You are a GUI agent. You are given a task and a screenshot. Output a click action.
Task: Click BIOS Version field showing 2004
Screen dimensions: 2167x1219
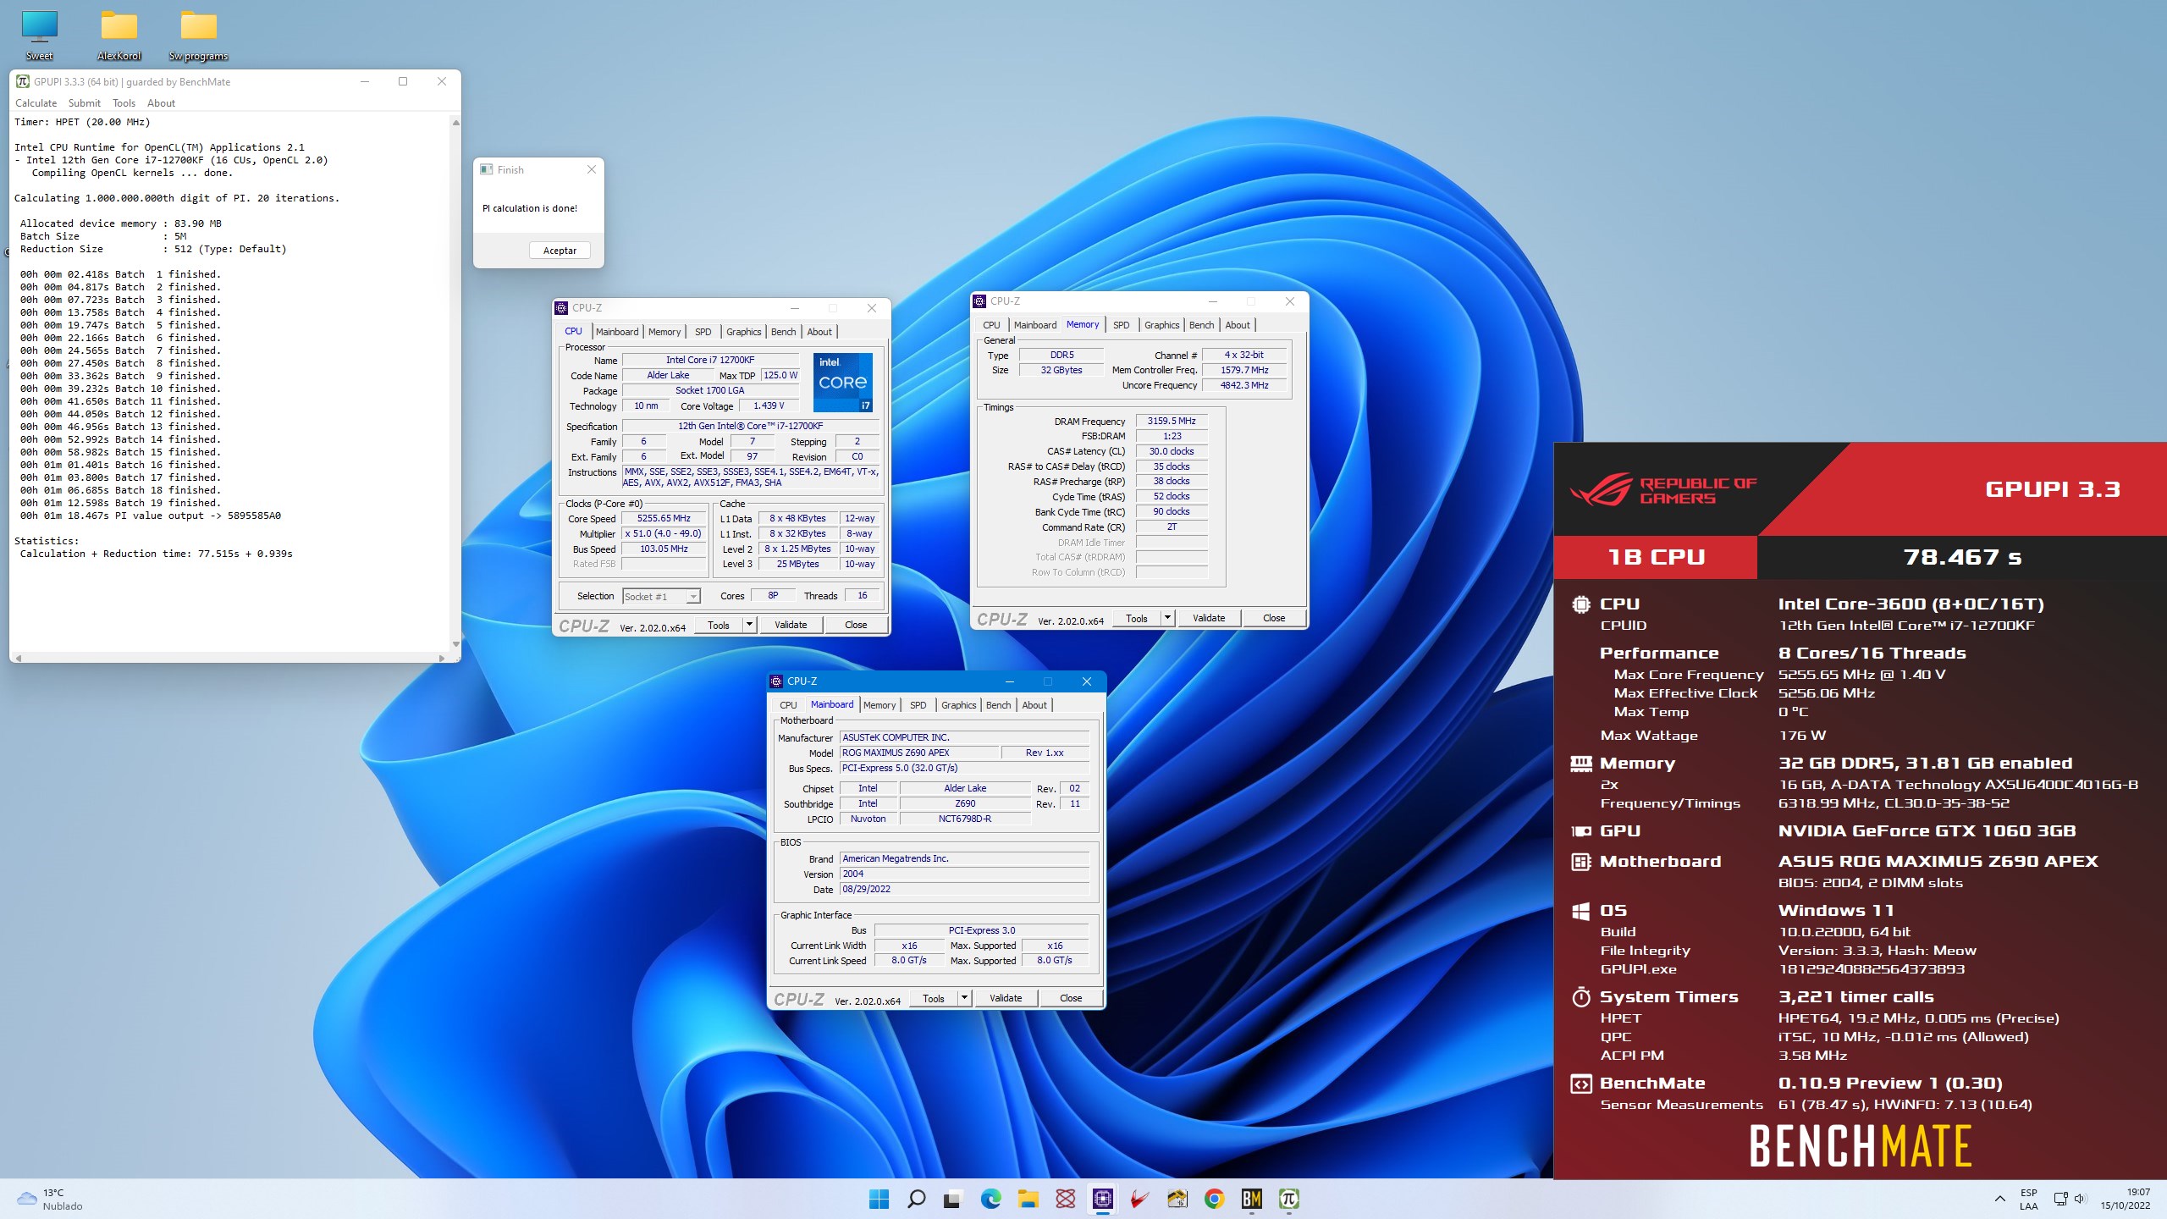pyautogui.click(x=964, y=874)
